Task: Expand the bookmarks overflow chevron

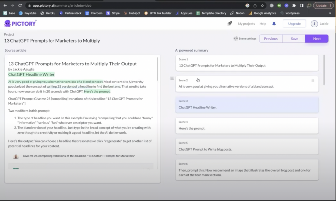Action: pos(330,13)
